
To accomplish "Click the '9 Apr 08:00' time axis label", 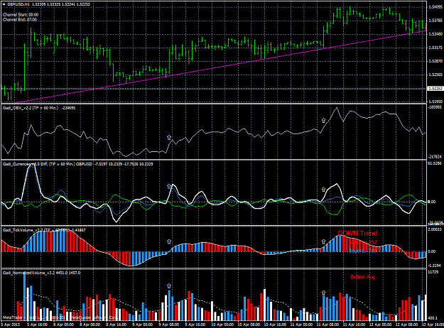I will [168, 324].
